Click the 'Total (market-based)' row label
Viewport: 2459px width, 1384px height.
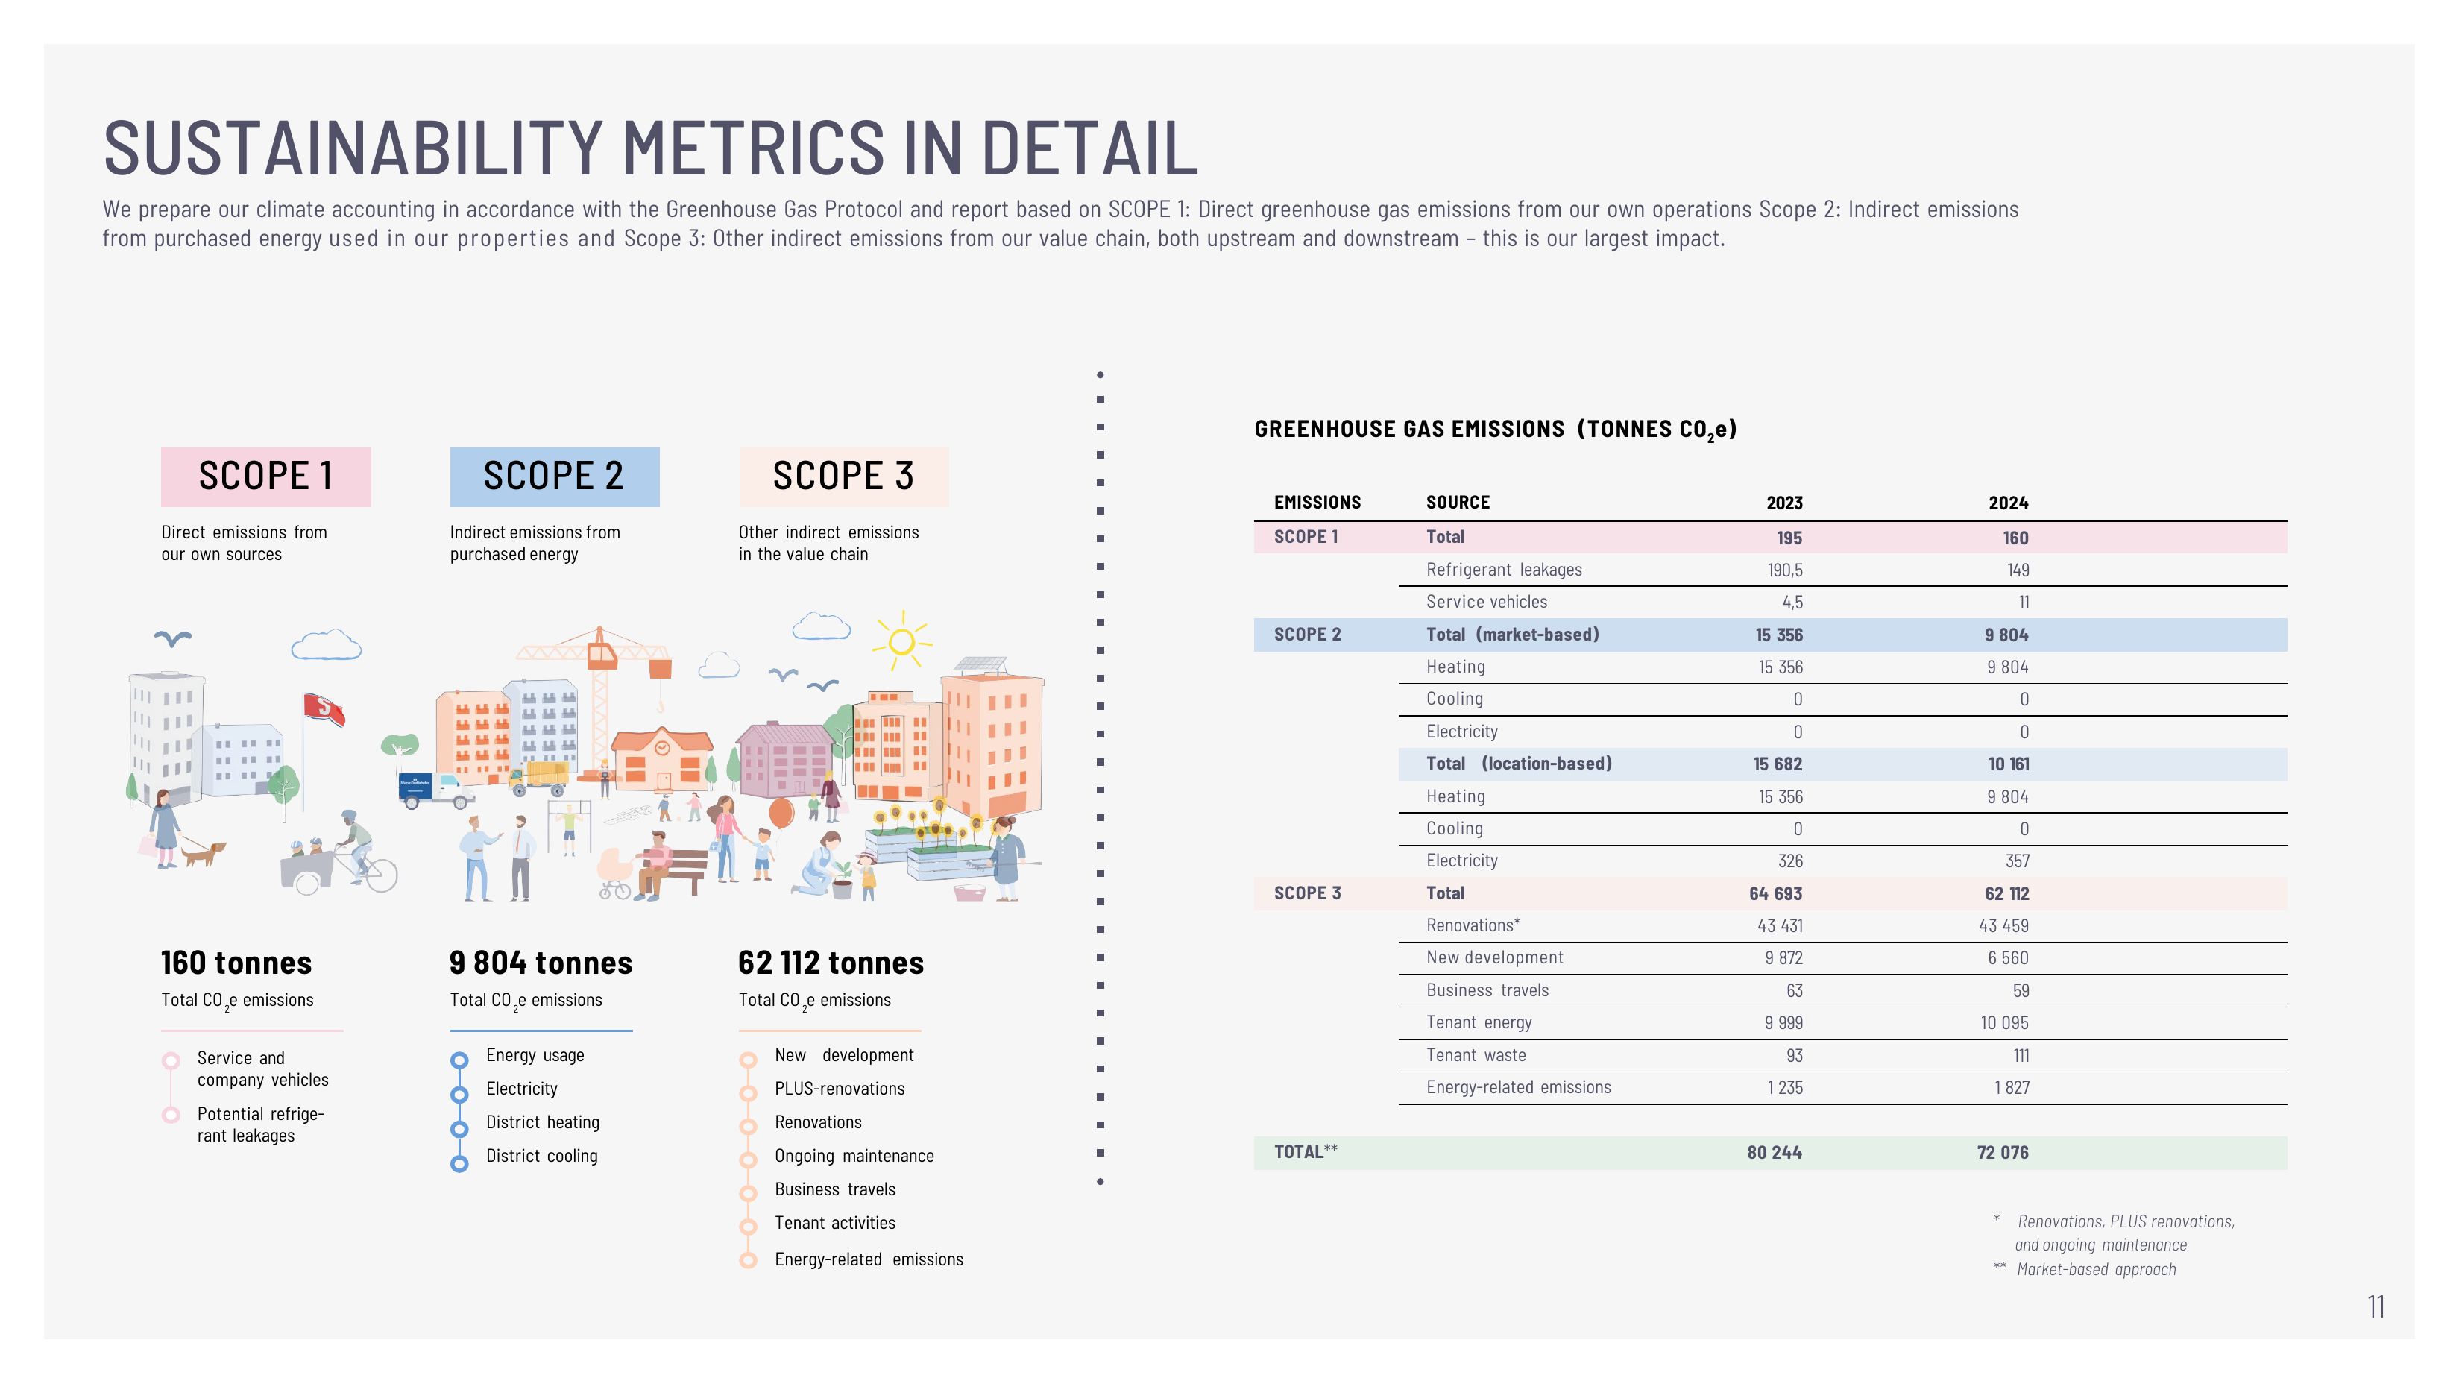(1512, 635)
